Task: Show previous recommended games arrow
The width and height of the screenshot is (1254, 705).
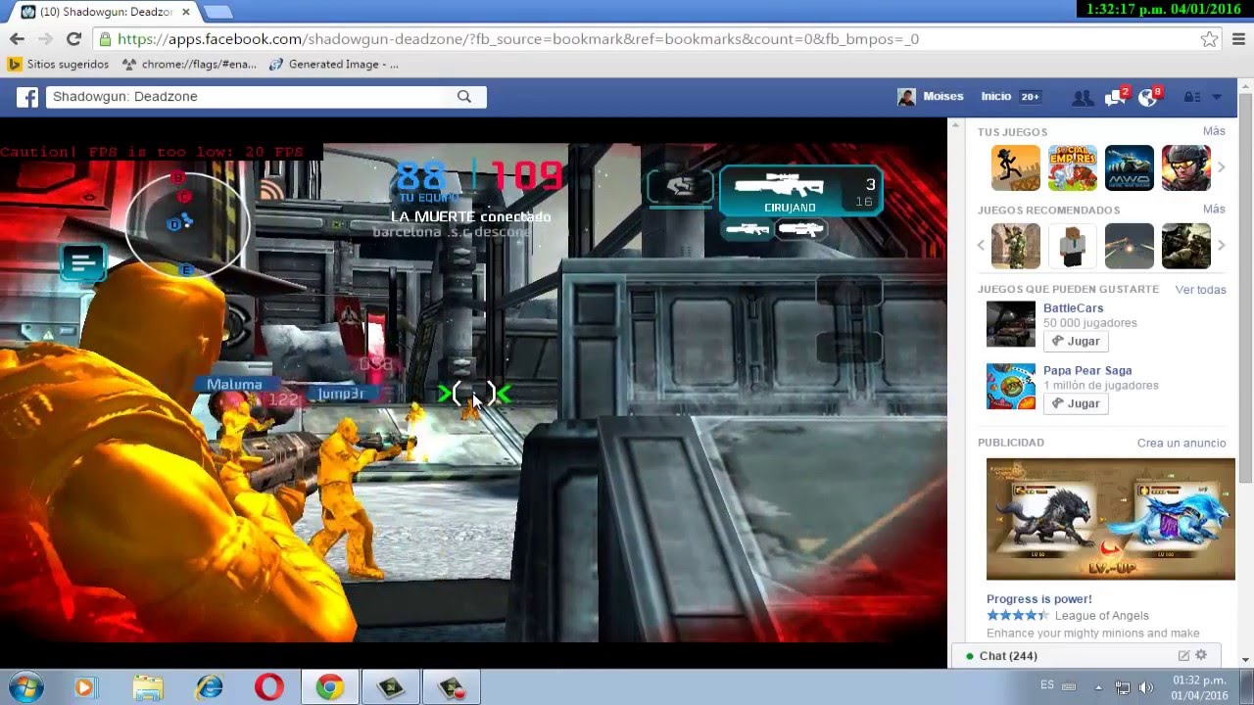Action: pos(981,246)
